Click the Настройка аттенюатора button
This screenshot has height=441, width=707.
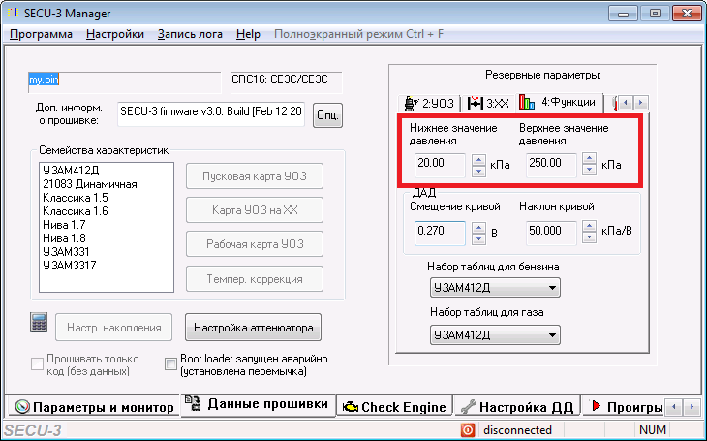click(253, 328)
